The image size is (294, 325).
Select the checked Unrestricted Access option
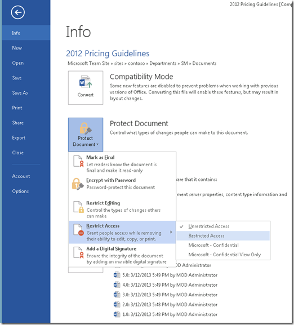pos(223,226)
